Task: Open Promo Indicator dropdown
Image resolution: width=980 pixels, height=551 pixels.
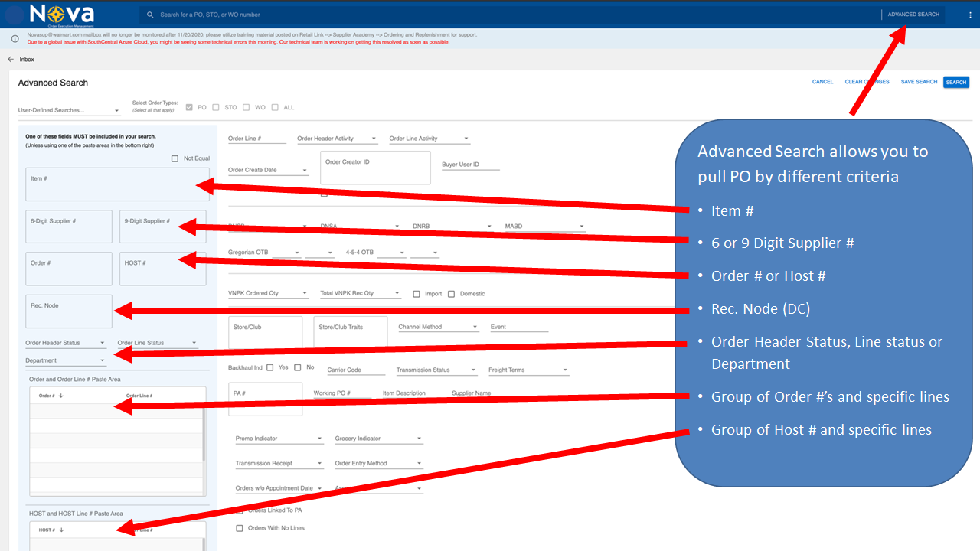Action: tap(279, 439)
